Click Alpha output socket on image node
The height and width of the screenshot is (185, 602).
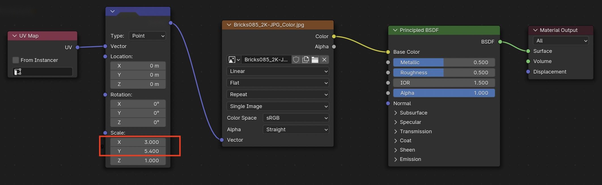pos(334,47)
